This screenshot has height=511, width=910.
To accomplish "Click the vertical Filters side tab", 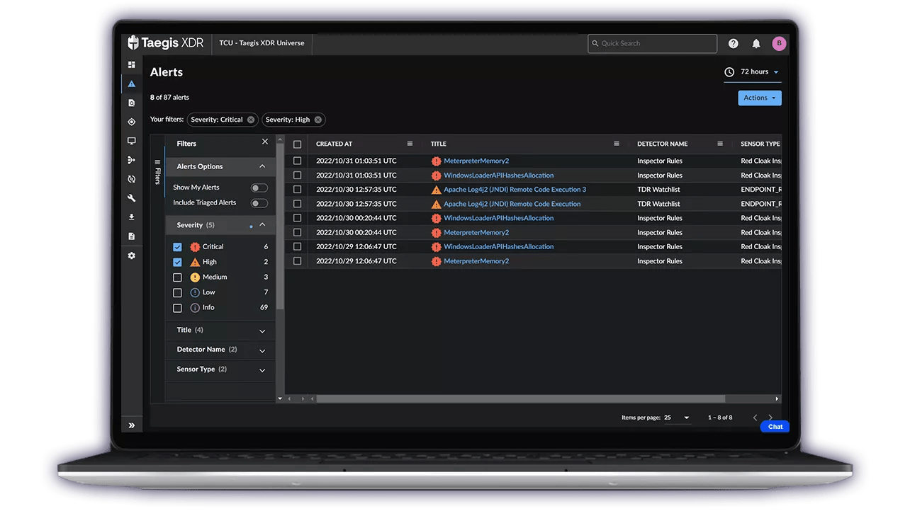I will [x=157, y=172].
